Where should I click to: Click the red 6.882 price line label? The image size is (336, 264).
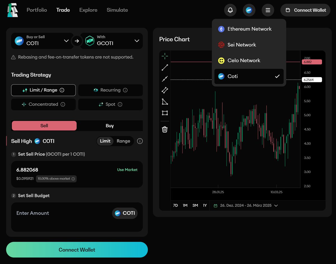coord(312,62)
